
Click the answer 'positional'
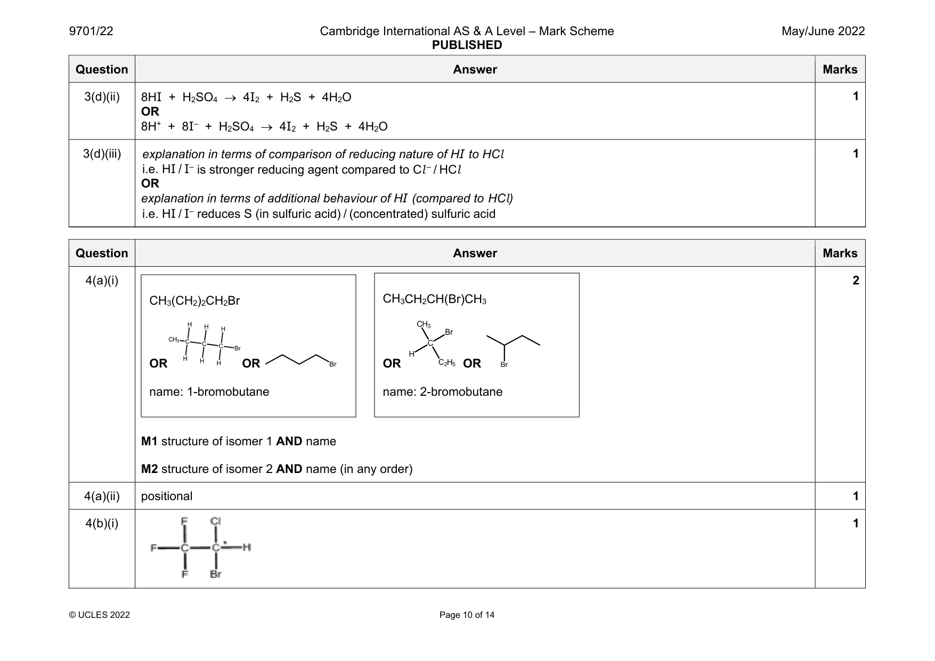pos(167,496)
